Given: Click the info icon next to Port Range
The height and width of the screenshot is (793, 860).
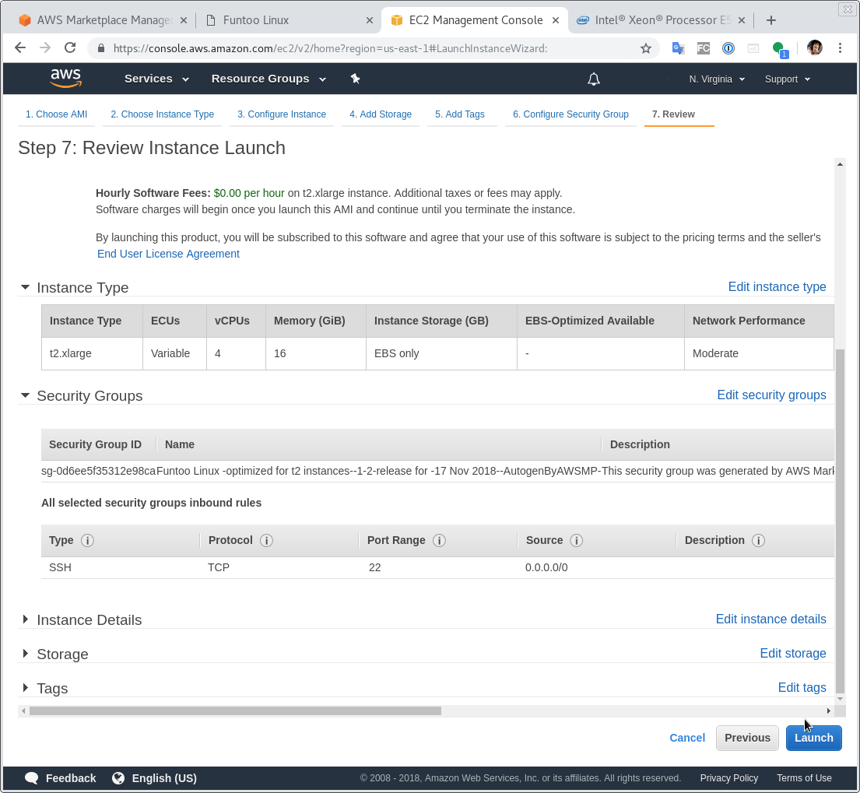Looking at the screenshot, I should tap(439, 540).
